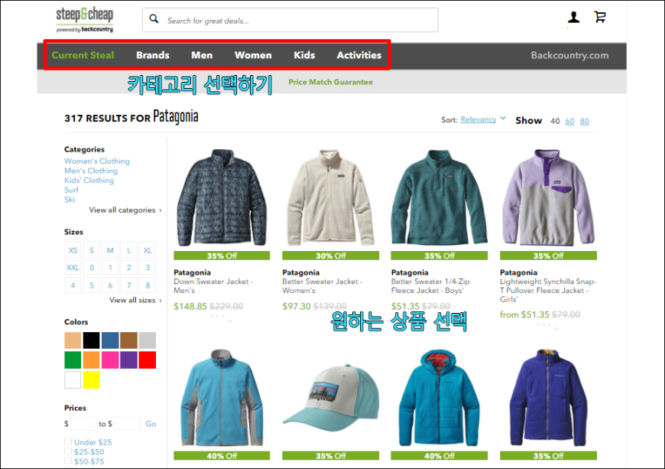Select size XXL

point(73,267)
